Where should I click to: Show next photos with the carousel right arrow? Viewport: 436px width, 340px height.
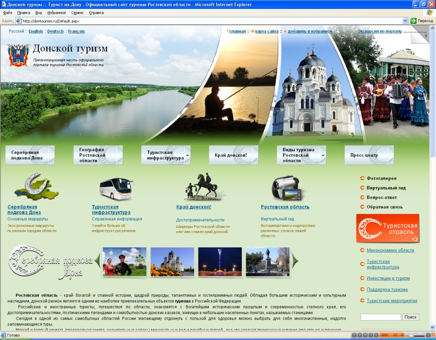(295, 261)
